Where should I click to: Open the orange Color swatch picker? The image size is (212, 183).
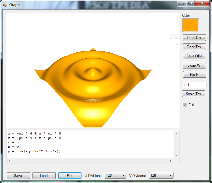click(190, 25)
